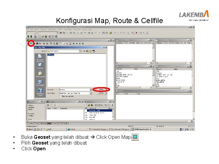Click vertical scrollbar of Current Channel MS1 window
This screenshot has width=219, height=164.
tap(153, 77)
